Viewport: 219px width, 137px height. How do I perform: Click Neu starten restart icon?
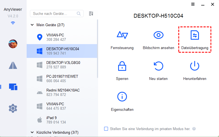coord(158,66)
